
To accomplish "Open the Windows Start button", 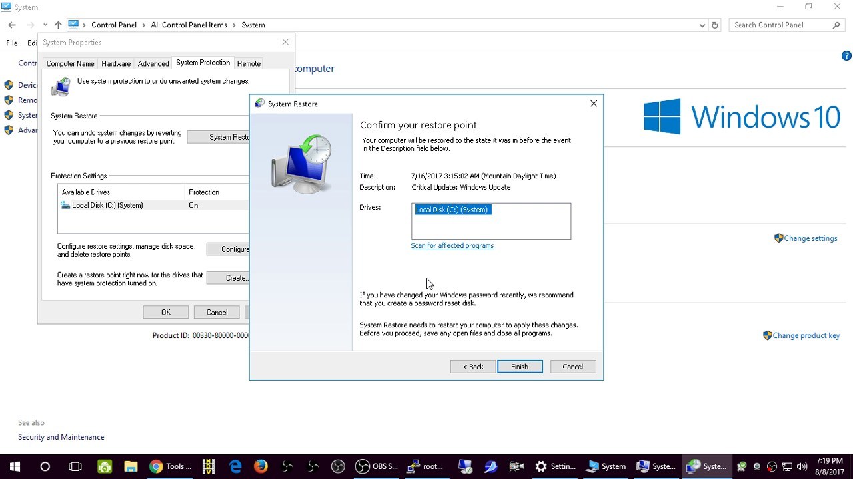I will coord(15,466).
